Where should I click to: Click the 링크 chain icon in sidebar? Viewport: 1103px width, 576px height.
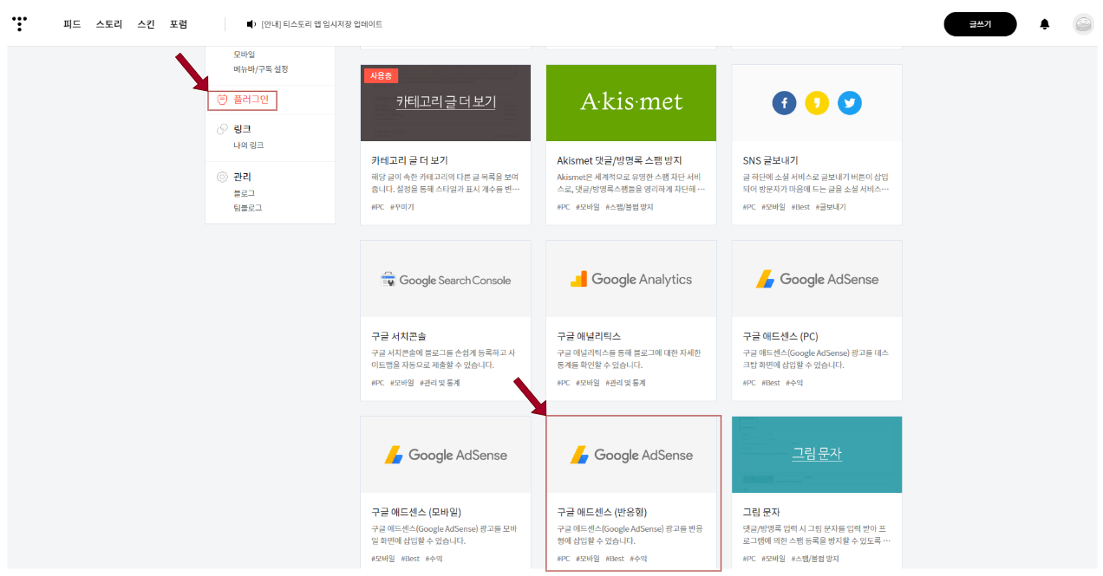pyautogui.click(x=222, y=129)
